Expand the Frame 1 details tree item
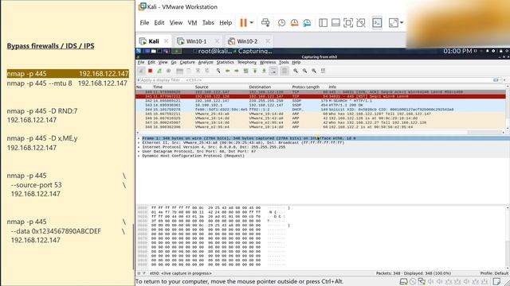This screenshot has width=510, height=286. [139, 138]
